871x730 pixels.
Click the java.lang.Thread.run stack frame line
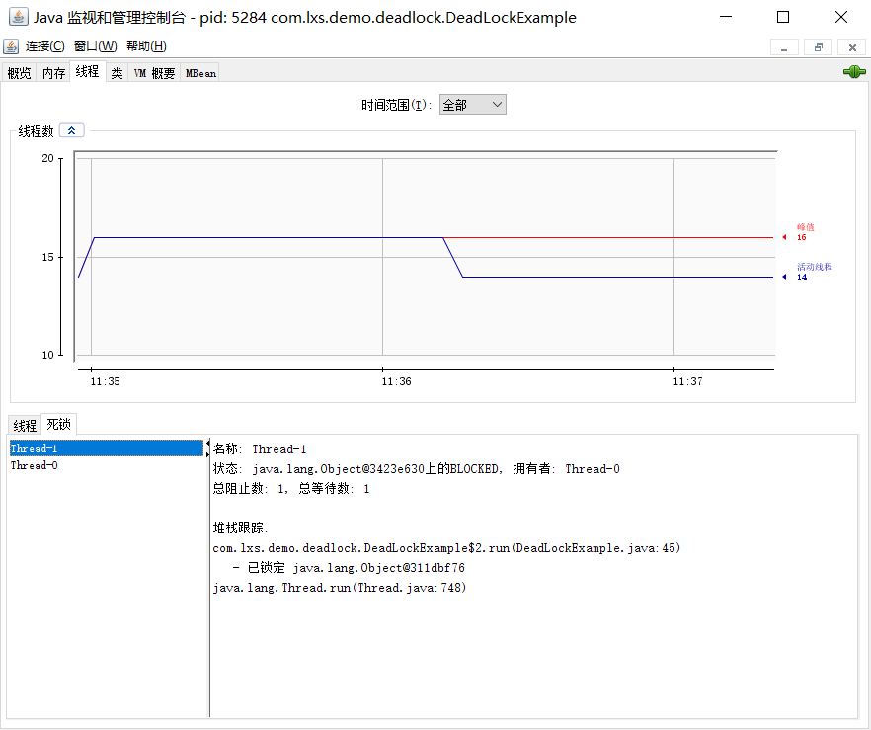coord(340,587)
